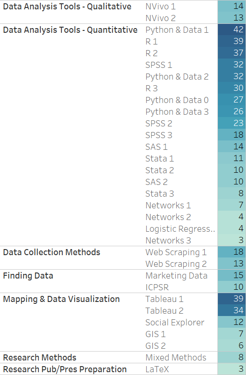Click the 'Stata 1' row label
The height and width of the screenshot is (375, 246).
[x=160, y=159]
